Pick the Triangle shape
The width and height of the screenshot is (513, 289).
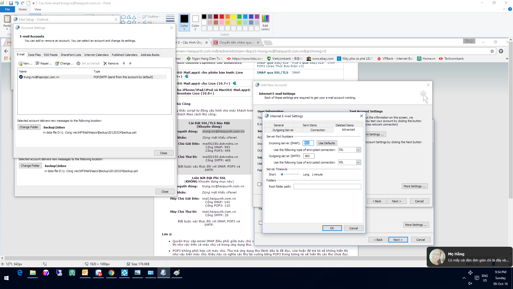tap(134, 17)
